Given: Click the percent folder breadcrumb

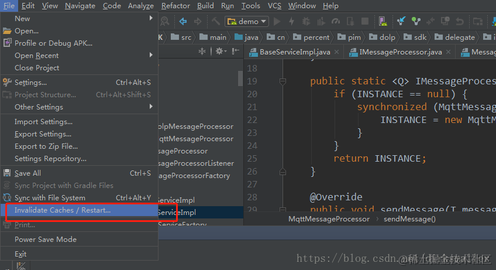Looking at the screenshot, I should click(311, 37).
